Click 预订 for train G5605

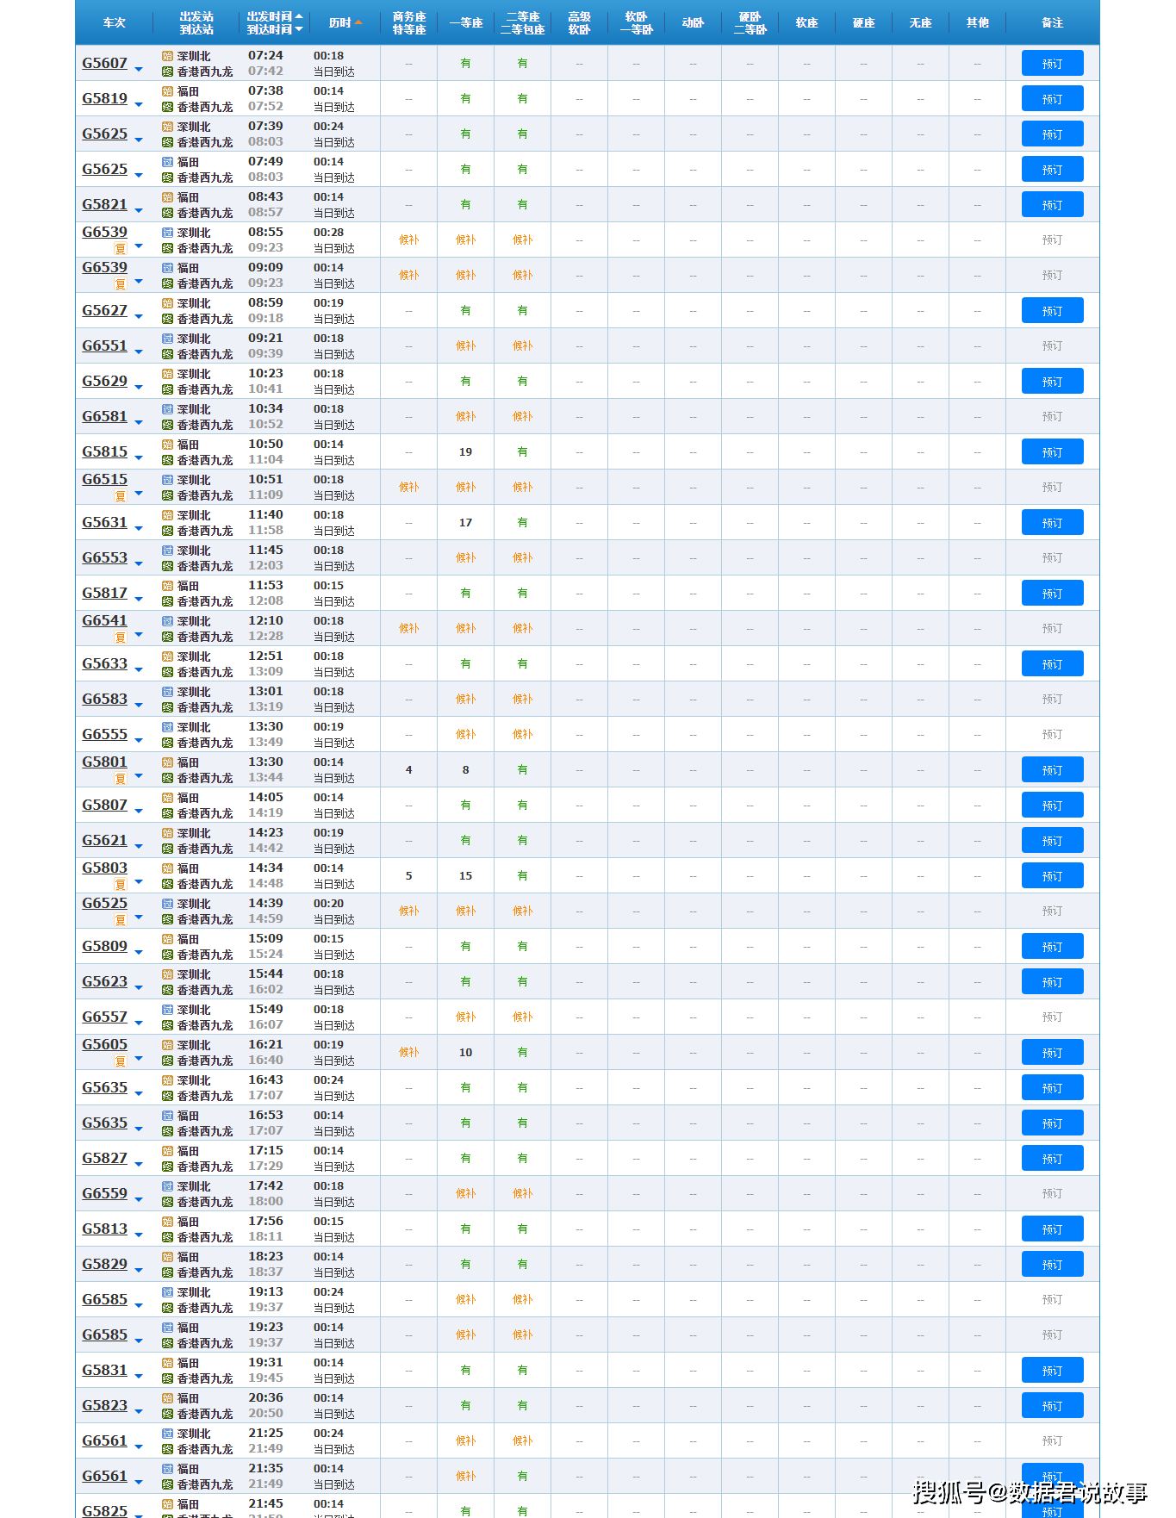(1052, 1053)
